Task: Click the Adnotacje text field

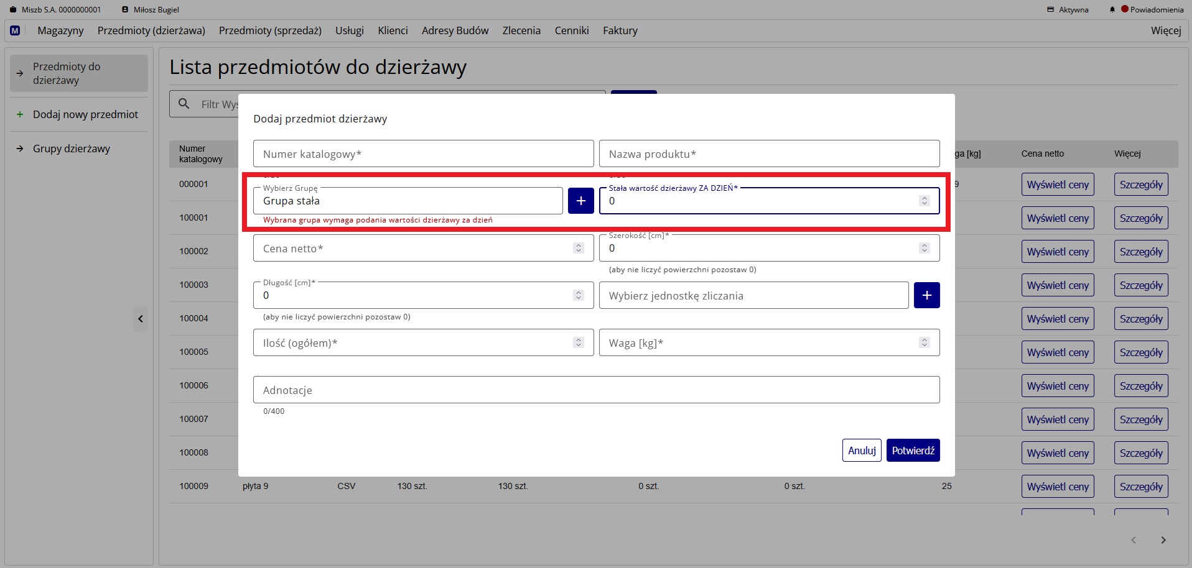Action: point(596,390)
